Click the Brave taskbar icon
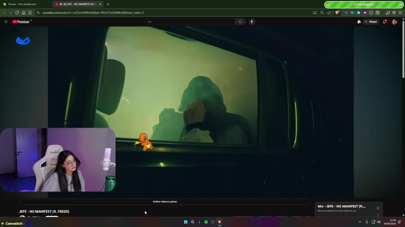 coord(220,222)
